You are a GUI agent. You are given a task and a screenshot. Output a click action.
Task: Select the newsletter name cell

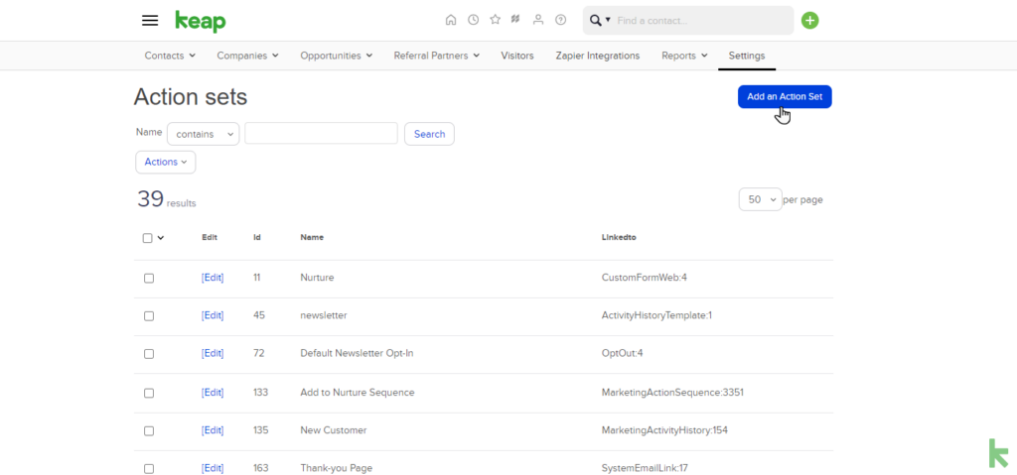point(324,315)
